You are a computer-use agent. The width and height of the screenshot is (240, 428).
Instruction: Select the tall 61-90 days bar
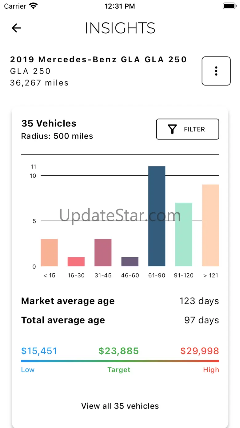pyautogui.click(x=157, y=216)
